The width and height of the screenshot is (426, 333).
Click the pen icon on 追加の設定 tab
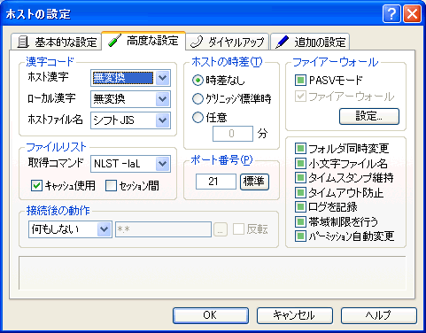point(282,42)
